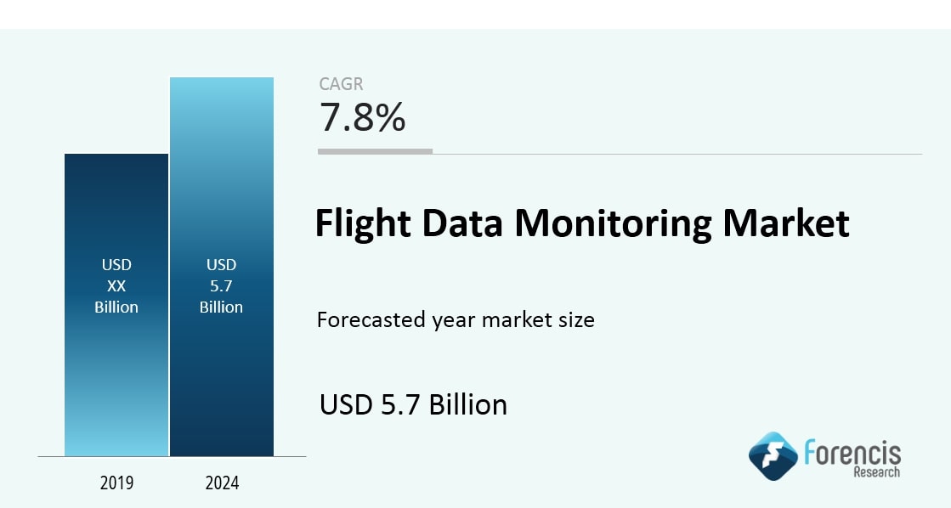Click the Forecasted year market size text
951x508 pixels.
point(456,320)
